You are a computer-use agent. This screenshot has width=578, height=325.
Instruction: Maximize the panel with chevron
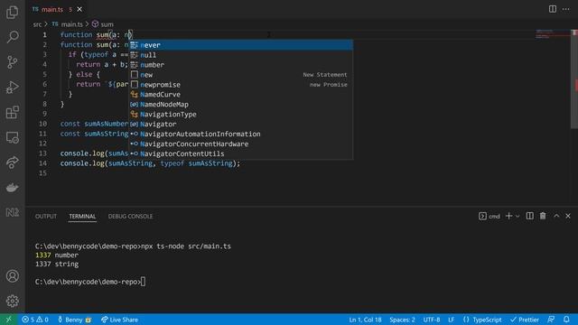[x=556, y=217]
